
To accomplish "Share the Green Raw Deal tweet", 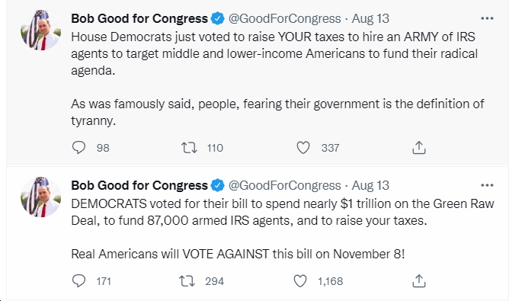I will (419, 281).
